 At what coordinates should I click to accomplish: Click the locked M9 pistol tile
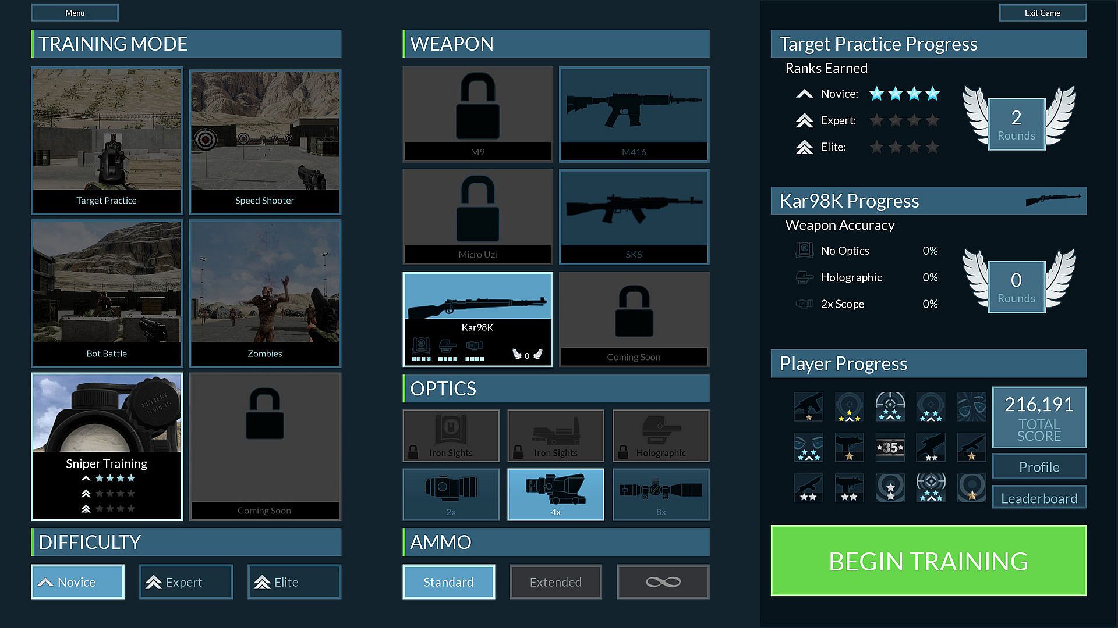point(477,114)
